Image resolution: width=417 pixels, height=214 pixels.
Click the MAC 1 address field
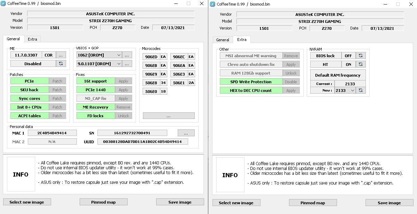[x=52, y=133]
